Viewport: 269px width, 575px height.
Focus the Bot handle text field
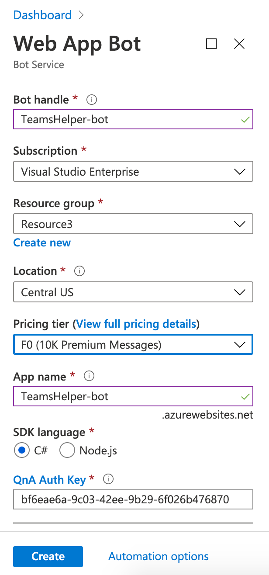[x=133, y=119]
